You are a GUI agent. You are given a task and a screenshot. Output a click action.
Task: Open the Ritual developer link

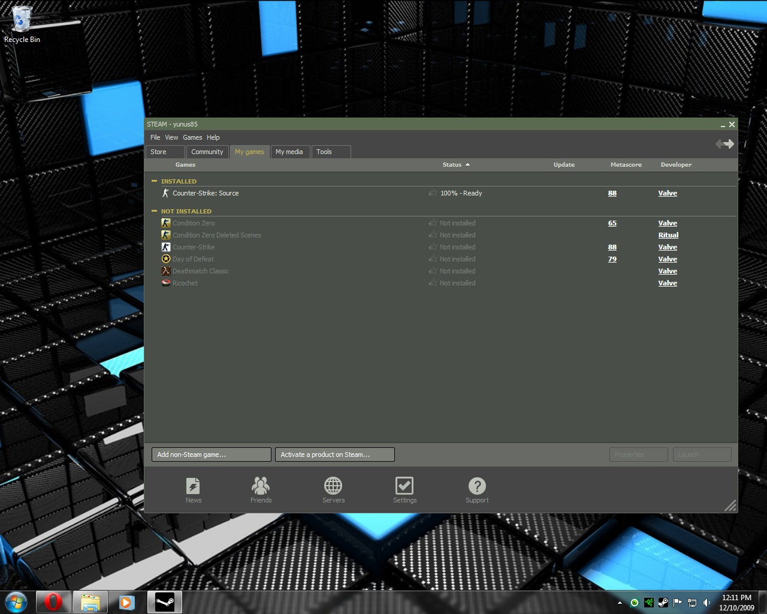(x=668, y=235)
